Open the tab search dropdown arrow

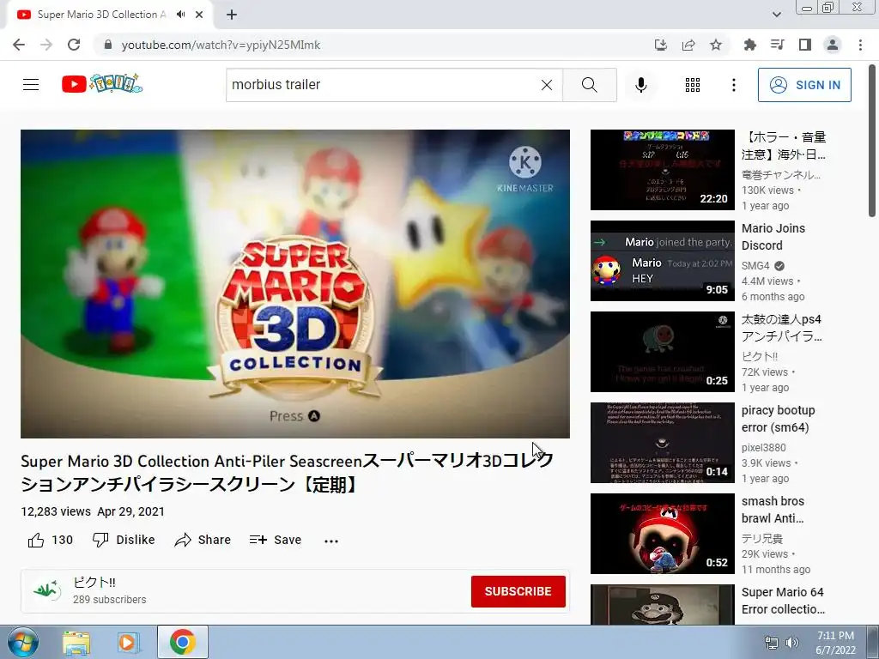pyautogui.click(x=776, y=15)
